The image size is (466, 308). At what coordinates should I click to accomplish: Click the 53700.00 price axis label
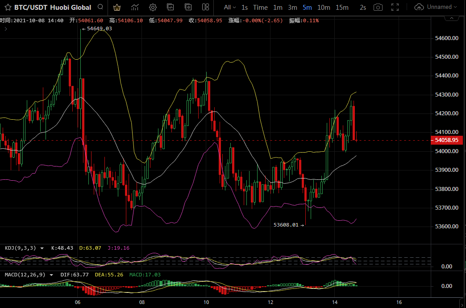pos(446,207)
